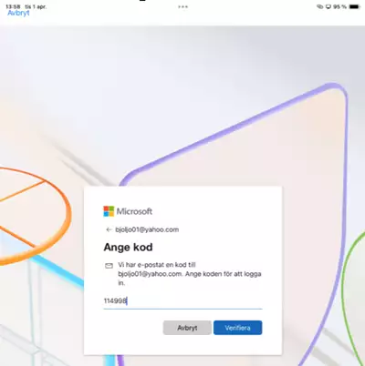Click the four-color Microsoft logo squares
This screenshot has height=366, width=365.
(109, 211)
